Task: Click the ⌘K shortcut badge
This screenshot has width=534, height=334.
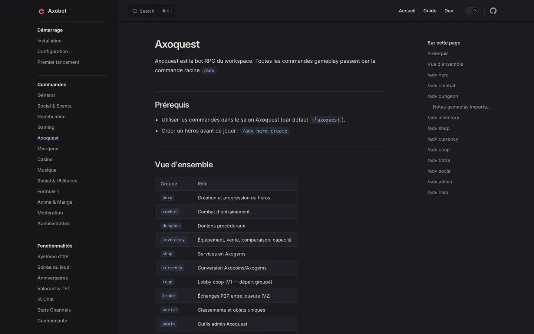Action: 166,11
